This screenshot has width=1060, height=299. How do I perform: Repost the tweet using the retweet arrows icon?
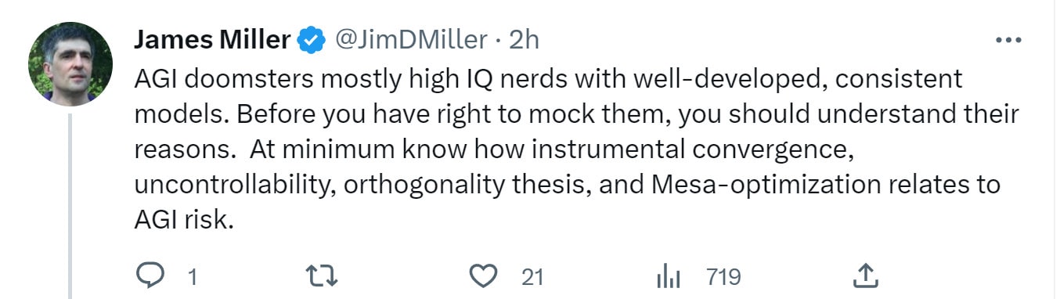point(321,276)
